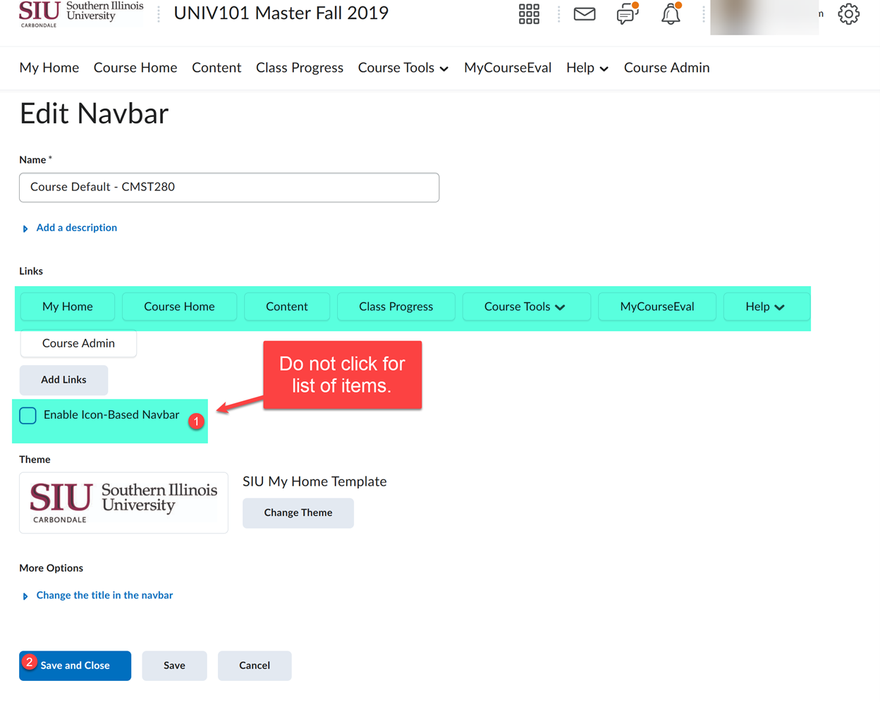Screen dimensions: 880x702
Task: Click Save and Close to apply changes
Action: point(75,665)
